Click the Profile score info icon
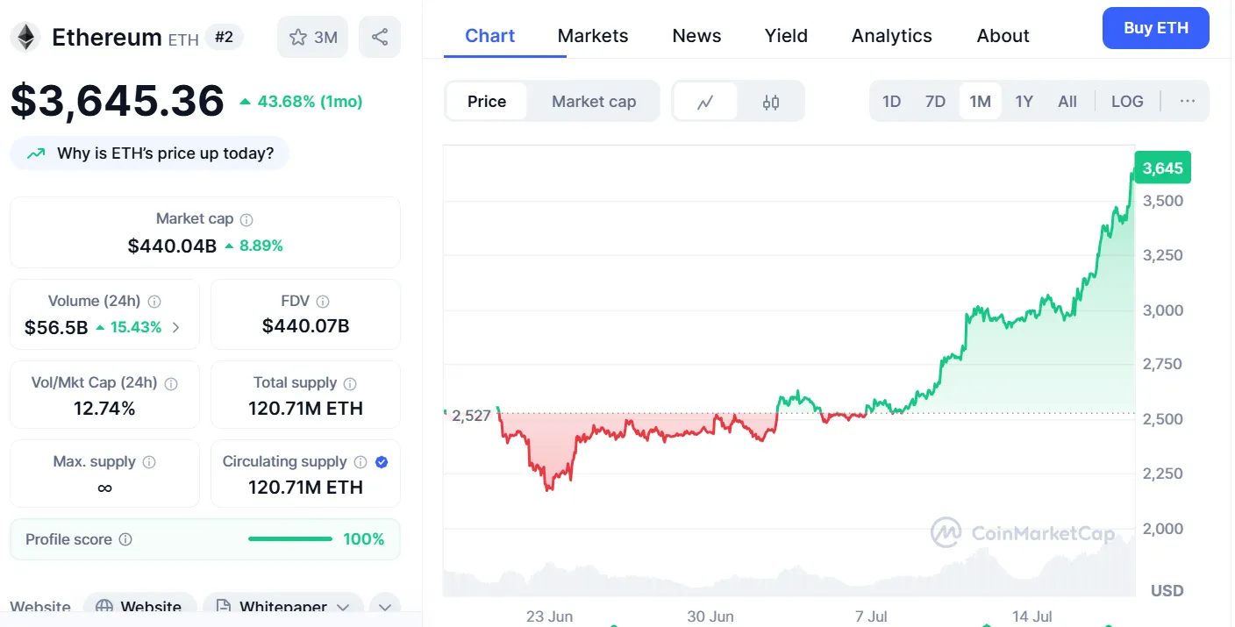 pyautogui.click(x=125, y=539)
